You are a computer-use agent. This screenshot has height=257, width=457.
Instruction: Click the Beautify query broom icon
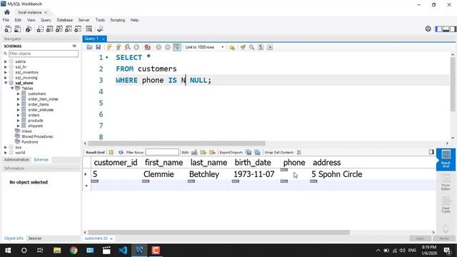click(x=243, y=47)
